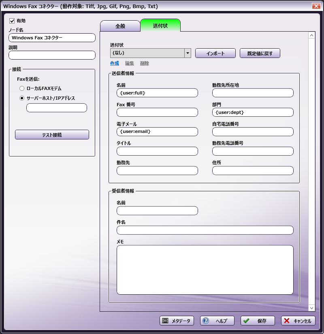The width and height of the screenshot is (324, 334).
Task: Click the メモ text area
Action: pos(205,270)
